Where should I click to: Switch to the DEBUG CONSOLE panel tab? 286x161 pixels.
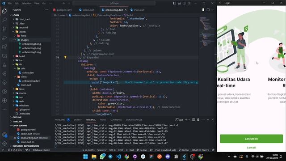coord(134,120)
